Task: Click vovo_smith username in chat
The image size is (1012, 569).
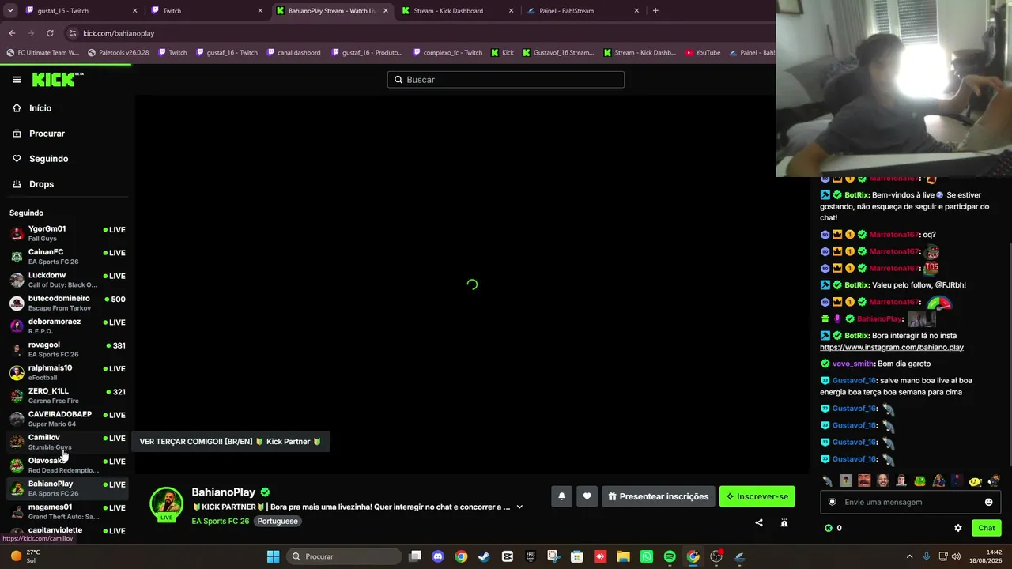Action: [853, 364]
